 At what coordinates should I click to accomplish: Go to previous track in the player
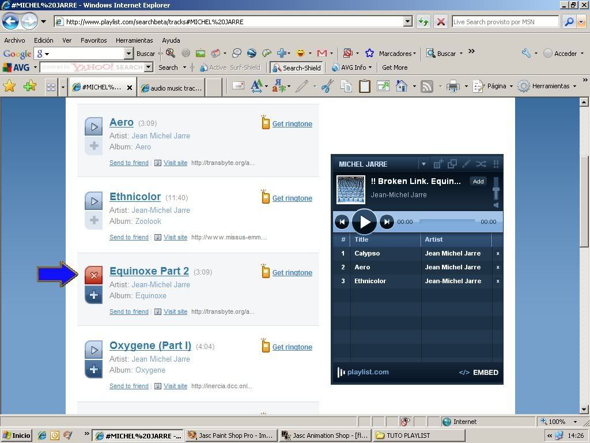[x=342, y=221]
